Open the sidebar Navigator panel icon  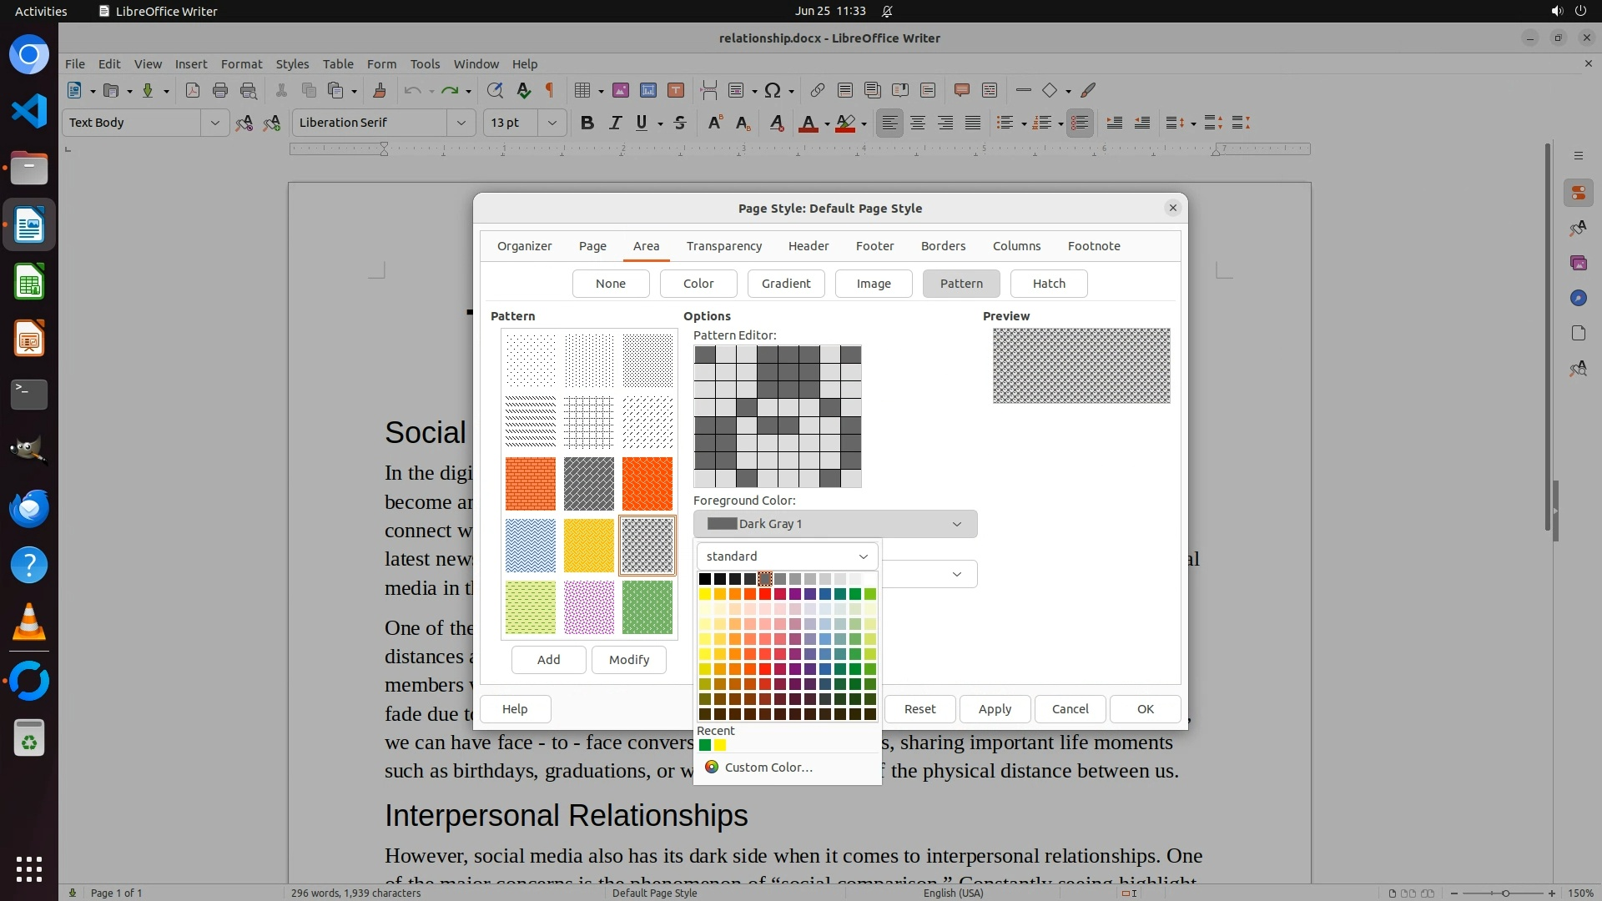tap(1578, 298)
